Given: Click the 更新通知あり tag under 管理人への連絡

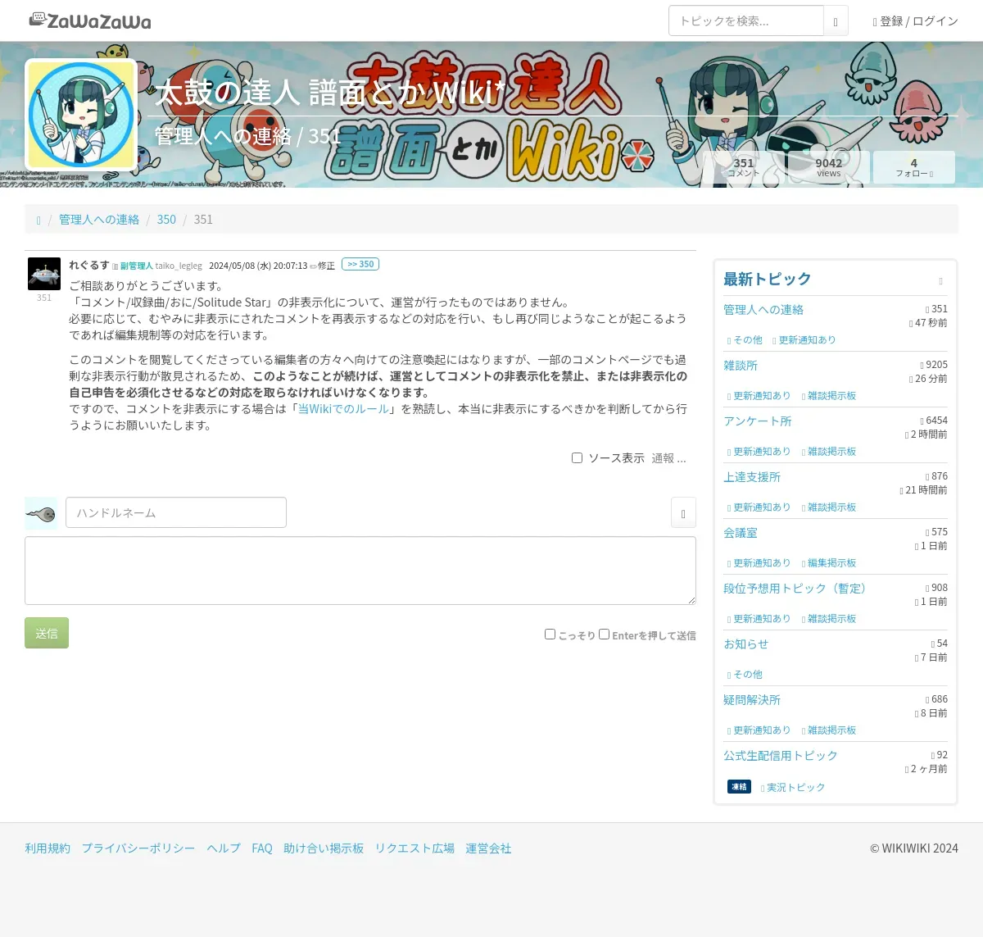Looking at the screenshot, I should [x=804, y=340].
